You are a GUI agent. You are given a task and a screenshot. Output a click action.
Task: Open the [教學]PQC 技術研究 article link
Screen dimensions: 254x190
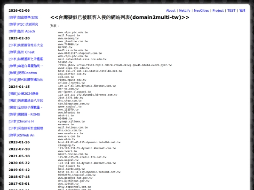coord(24,24)
